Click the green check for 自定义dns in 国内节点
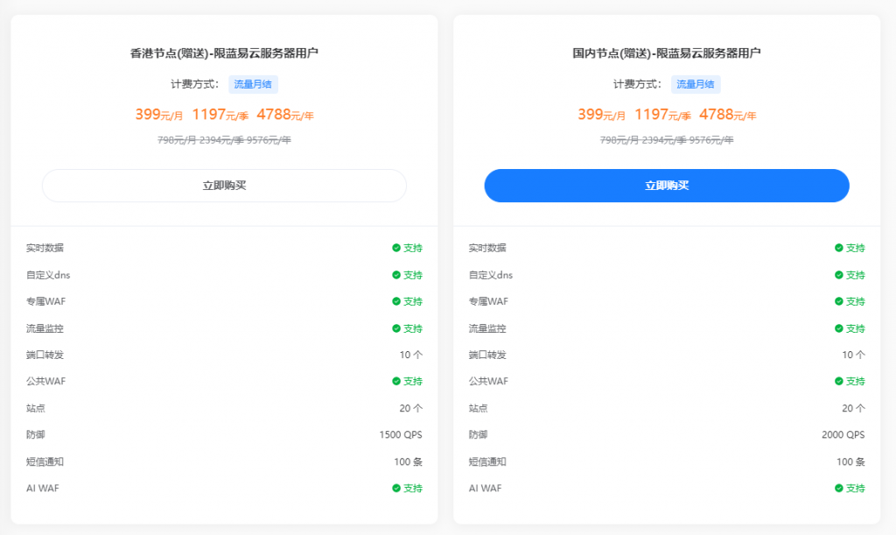 pyautogui.click(x=839, y=275)
